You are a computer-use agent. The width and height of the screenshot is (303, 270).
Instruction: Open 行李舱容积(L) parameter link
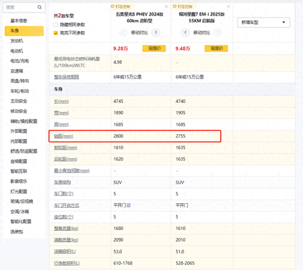click(x=67, y=263)
